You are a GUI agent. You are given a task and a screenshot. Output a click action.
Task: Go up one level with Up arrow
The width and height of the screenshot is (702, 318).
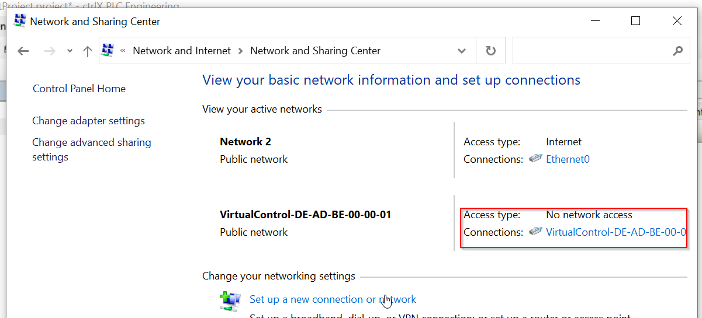pyautogui.click(x=88, y=51)
